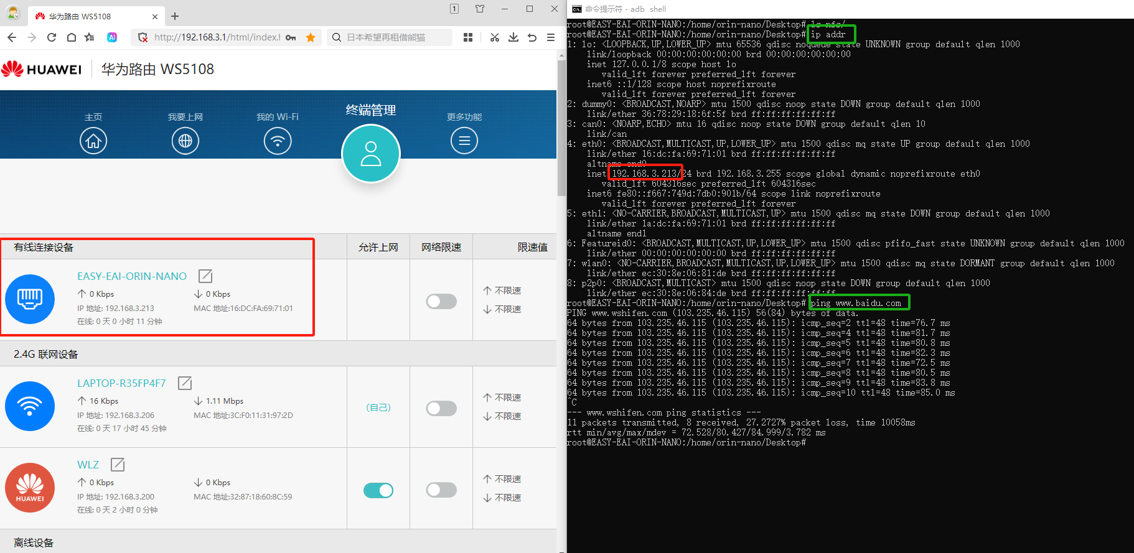Click the 终端管理 person icon
1134x553 pixels.
pyautogui.click(x=371, y=154)
